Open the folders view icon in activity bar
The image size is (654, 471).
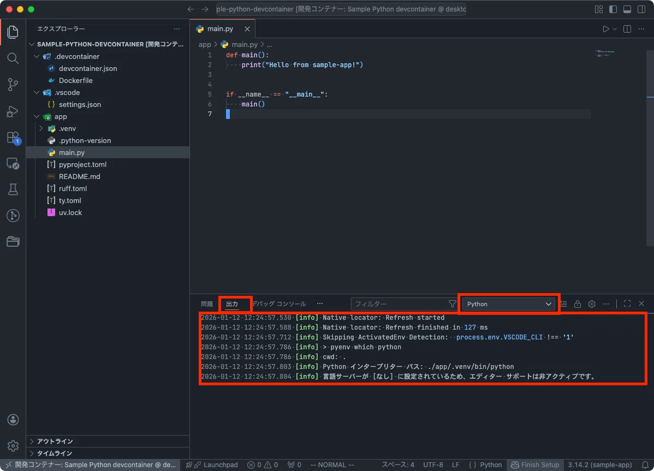(13, 241)
